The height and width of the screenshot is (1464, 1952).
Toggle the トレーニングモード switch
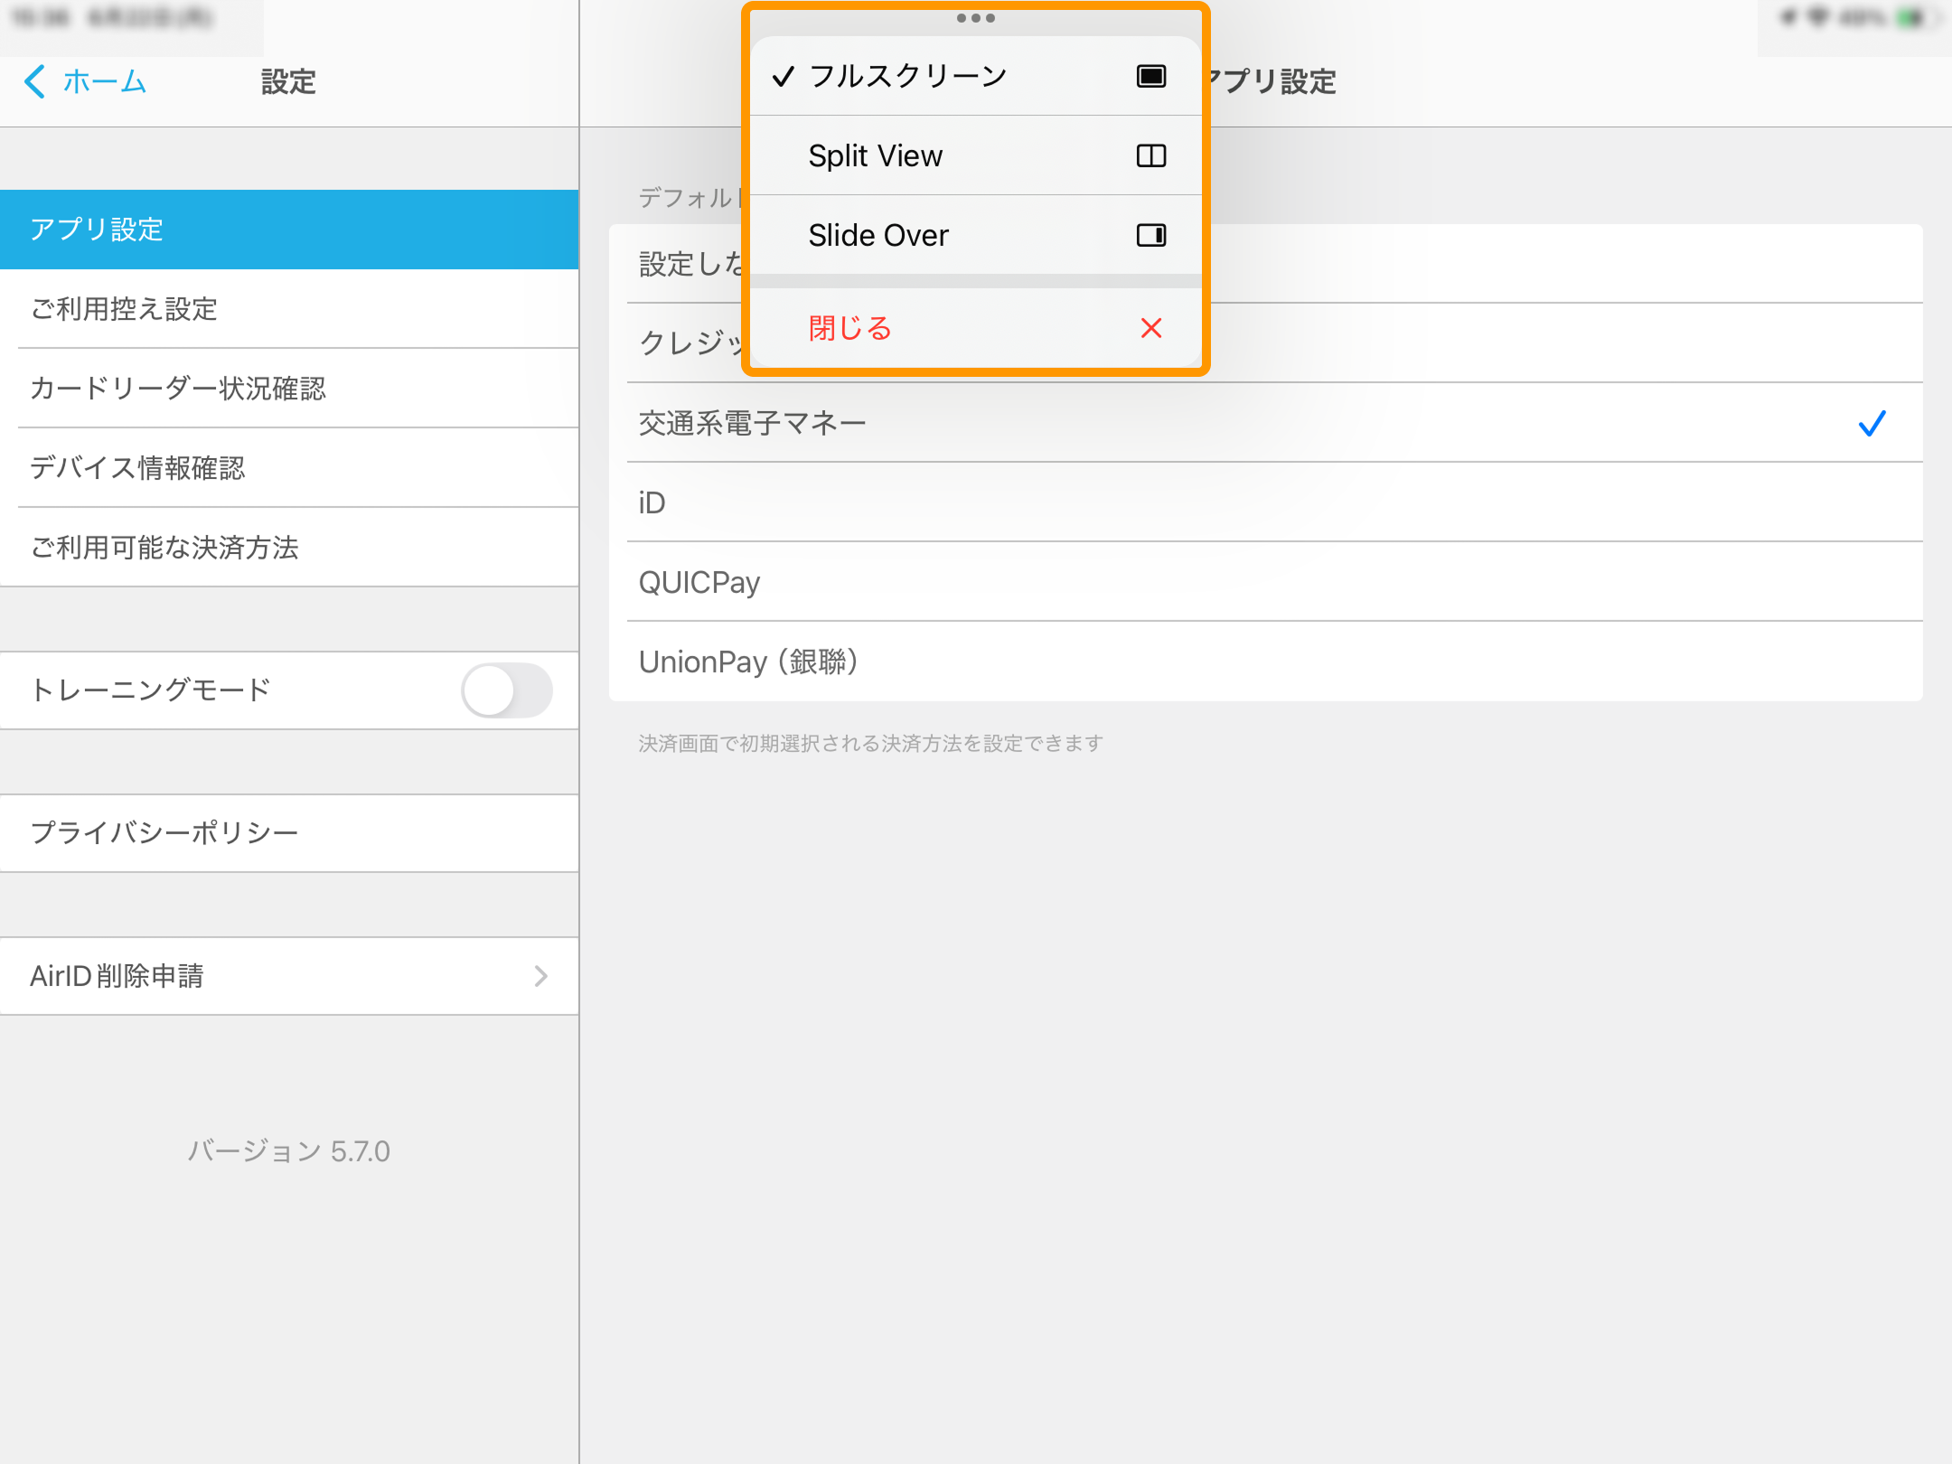point(507,690)
